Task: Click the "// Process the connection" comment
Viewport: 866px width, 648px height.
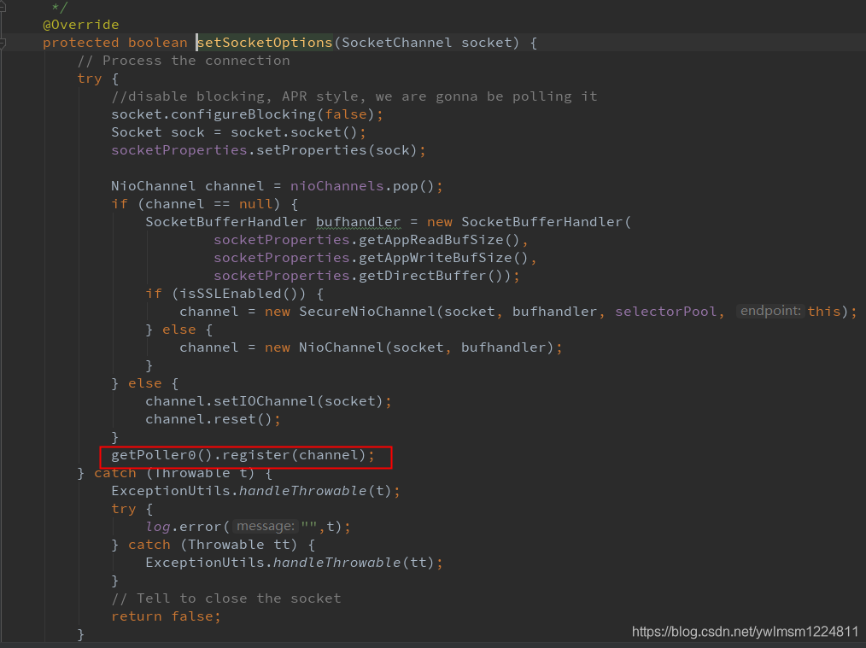Action: pyautogui.click(x=184, y=61)
